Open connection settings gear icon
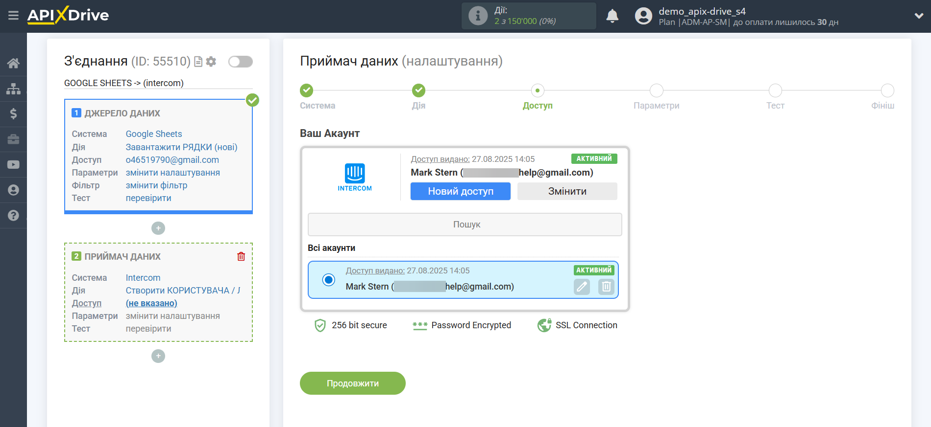 (x=211, y=62)
